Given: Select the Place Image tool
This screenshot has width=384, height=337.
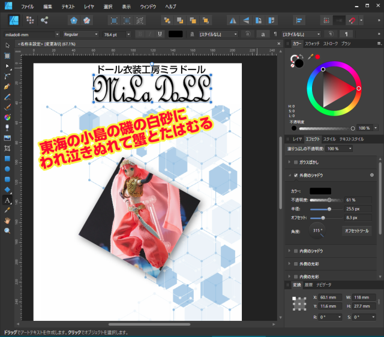Looking at the screenshot, I should coord(7,138).
